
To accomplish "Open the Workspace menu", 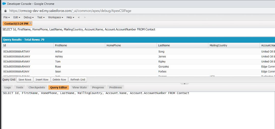I will [x=56, y=17].
